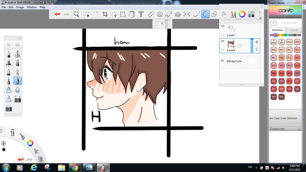Click the Layer2 reorder up-down arrows
Image resolution: width=306 pixels, height=172 pixels.
click(257, 42)
